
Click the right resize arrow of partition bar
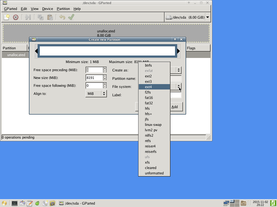178,51
